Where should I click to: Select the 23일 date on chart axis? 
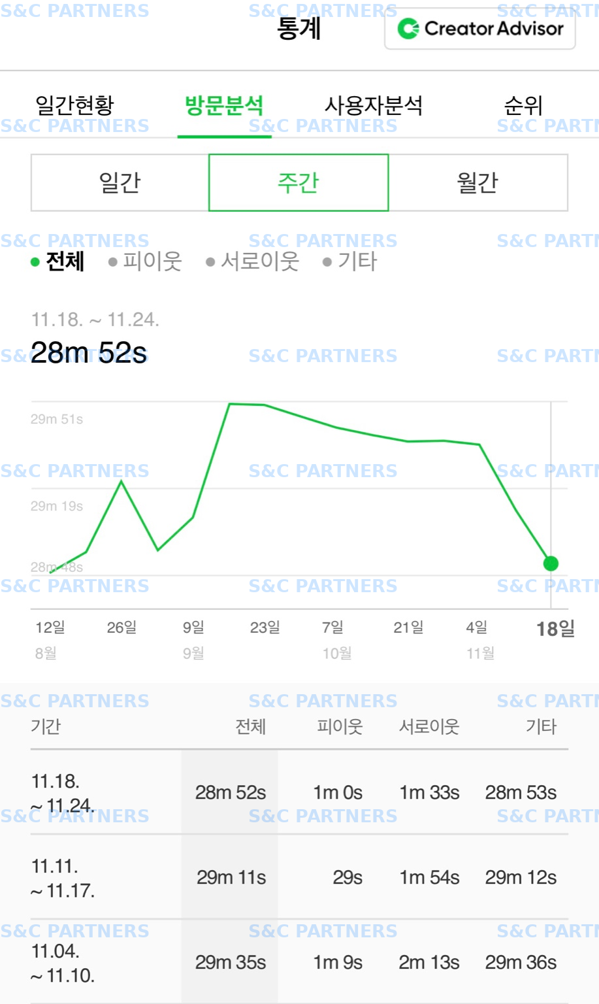click(x=265, y=627)
